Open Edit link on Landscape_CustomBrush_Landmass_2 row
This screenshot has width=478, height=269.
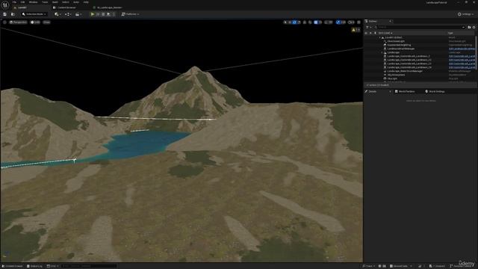(462, 56)
